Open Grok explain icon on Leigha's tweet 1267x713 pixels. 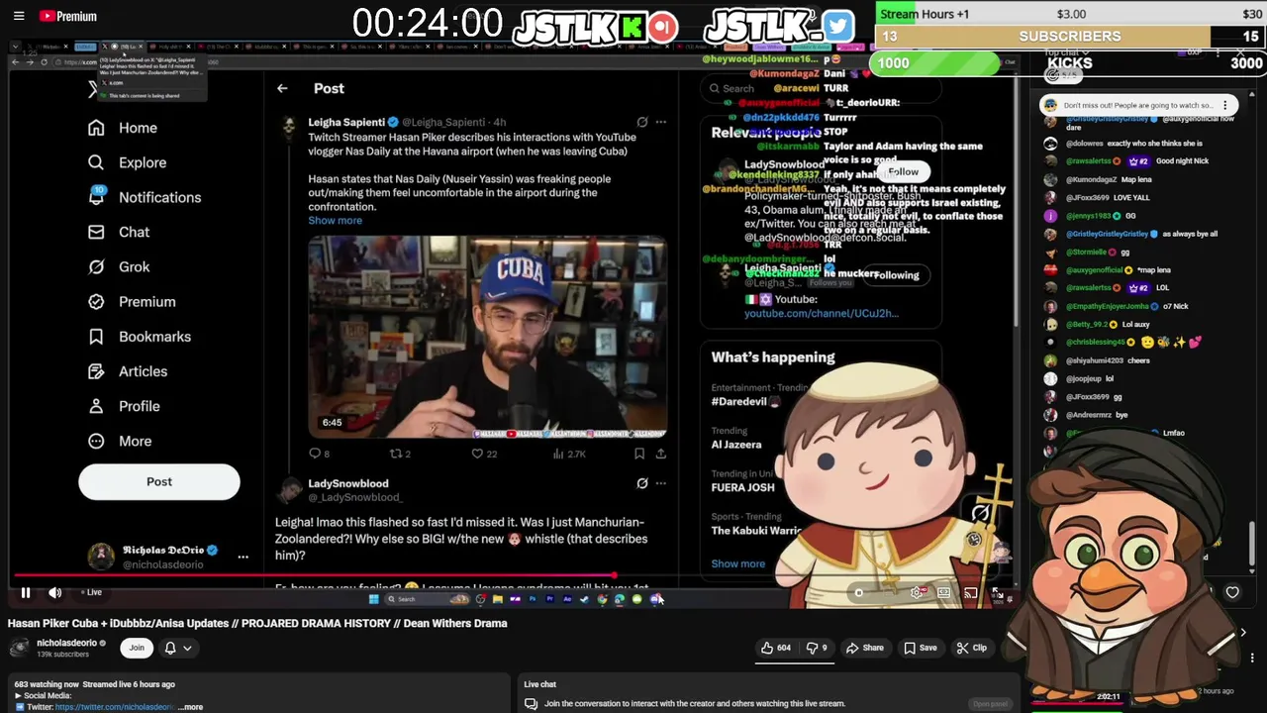[642, 122]
